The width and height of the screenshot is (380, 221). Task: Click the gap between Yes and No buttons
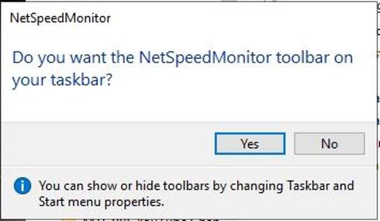click(x=290, y=143)
